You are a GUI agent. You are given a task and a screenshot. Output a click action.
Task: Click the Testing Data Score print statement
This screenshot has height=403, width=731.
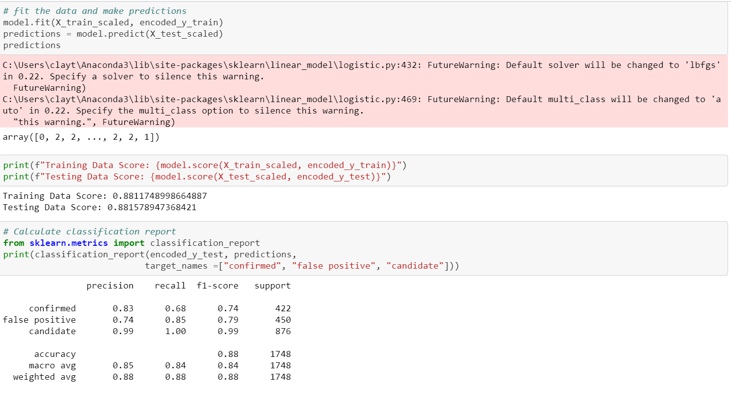[197, 176]
